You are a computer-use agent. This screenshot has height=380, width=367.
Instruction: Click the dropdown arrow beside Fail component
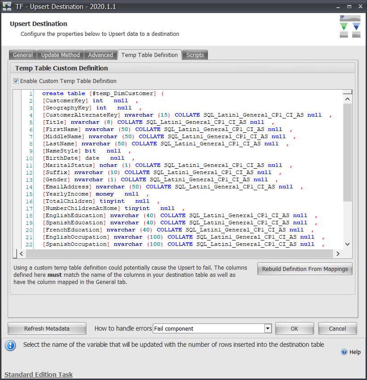pos(268,328)
